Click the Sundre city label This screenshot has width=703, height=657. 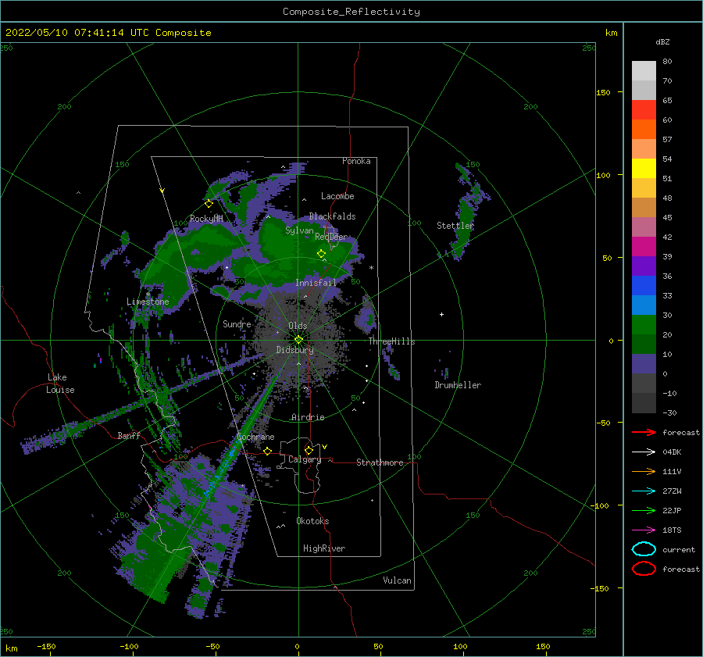pyautogui.click(x=237, y=323)
